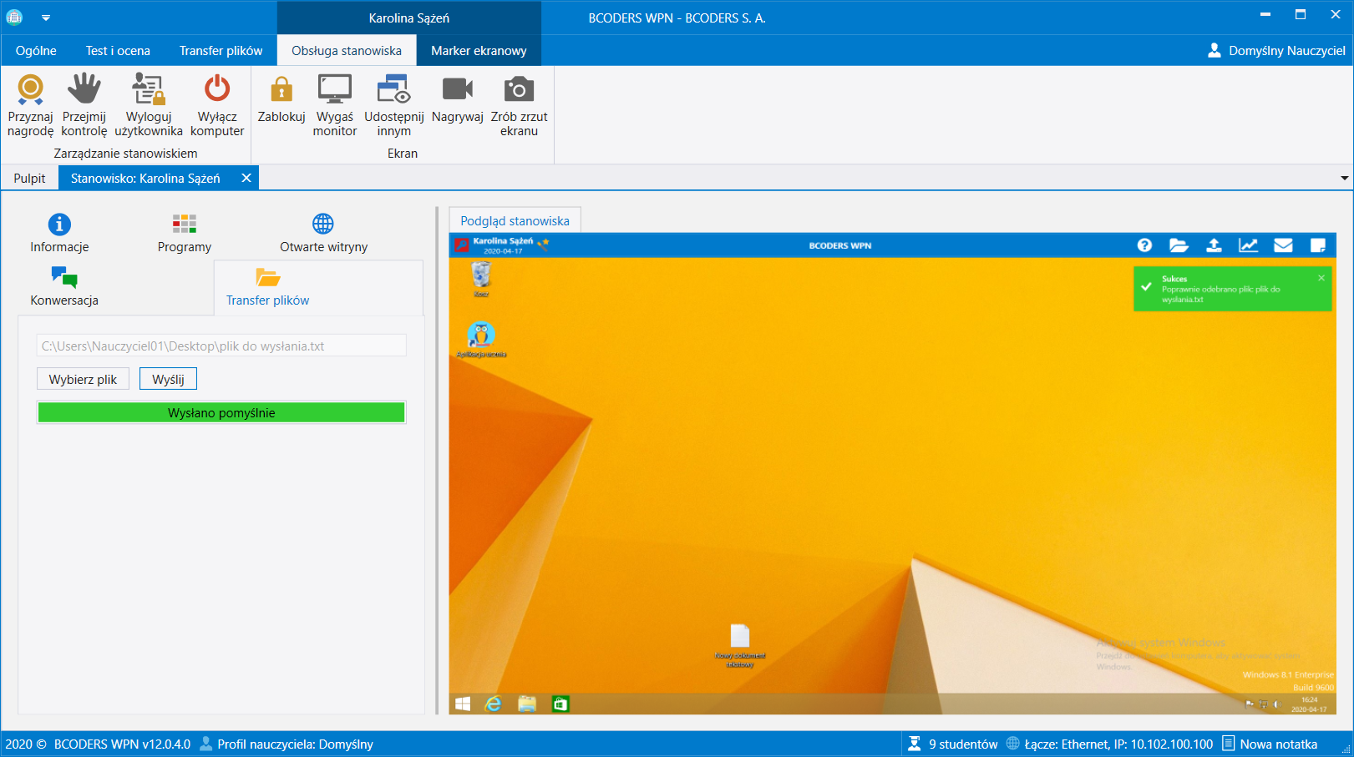This screenshot has height=757, width=1354.
Task: Open Konwersacja chat icon
Action: pos(64,277)
